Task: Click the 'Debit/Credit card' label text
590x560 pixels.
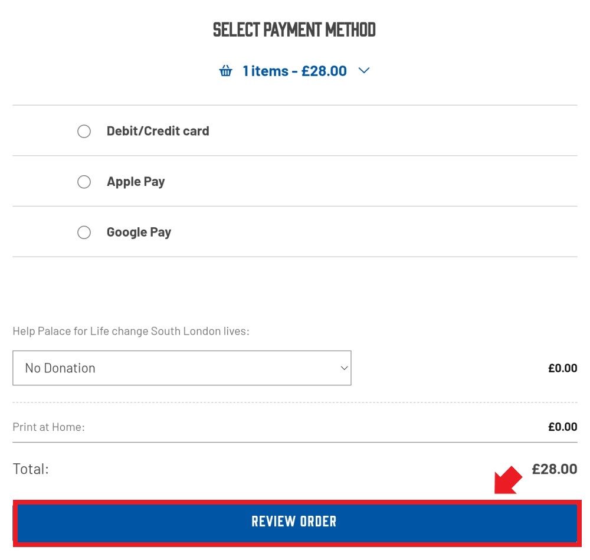Action: tap(158, 131)
